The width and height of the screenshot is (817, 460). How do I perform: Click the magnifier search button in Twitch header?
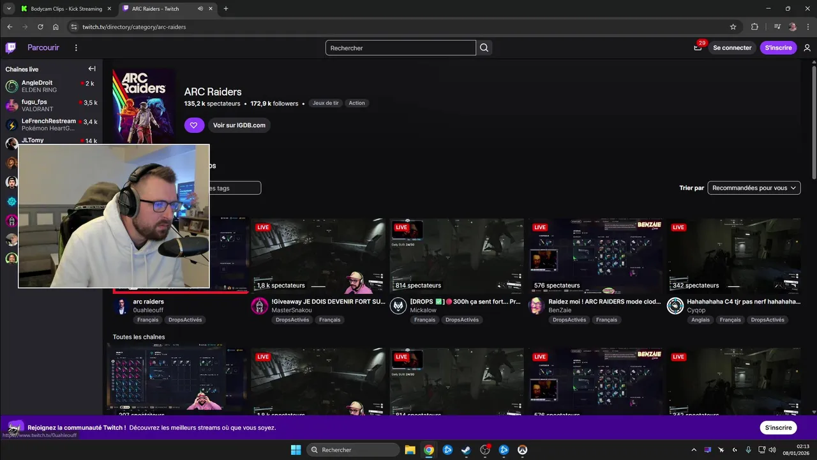point(484,48)
